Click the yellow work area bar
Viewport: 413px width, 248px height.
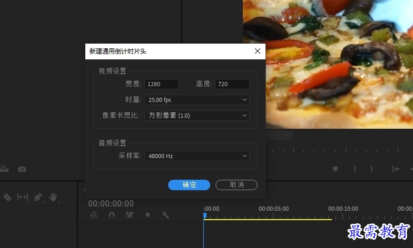[268, 220]
